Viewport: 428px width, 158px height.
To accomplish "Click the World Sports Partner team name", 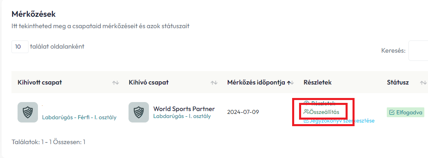I will click(x=184, y=109).
